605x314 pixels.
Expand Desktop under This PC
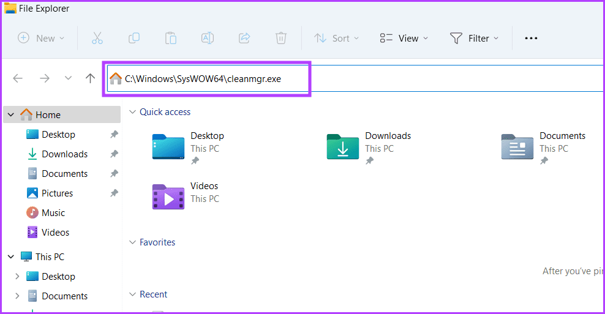pos(17,276)
